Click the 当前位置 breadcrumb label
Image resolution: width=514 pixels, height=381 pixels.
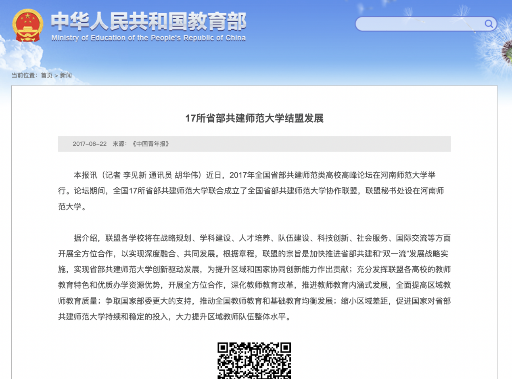click(24, 75)
